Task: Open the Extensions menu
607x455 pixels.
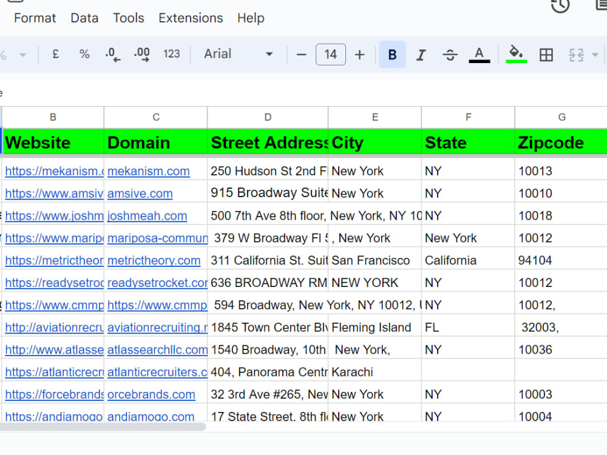Action: point(191,18)
